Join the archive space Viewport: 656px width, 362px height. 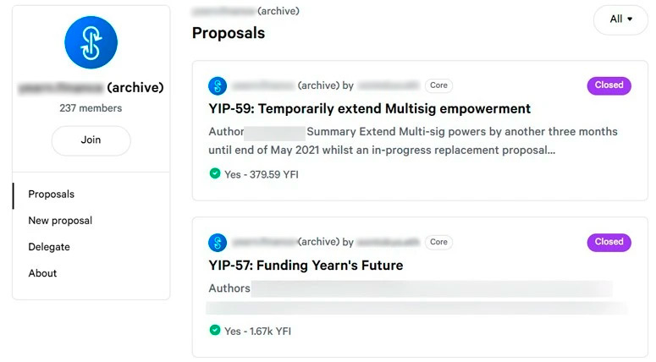(91, 140)
